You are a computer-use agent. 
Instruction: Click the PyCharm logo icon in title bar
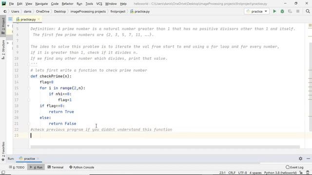click(x=4, y=3)
